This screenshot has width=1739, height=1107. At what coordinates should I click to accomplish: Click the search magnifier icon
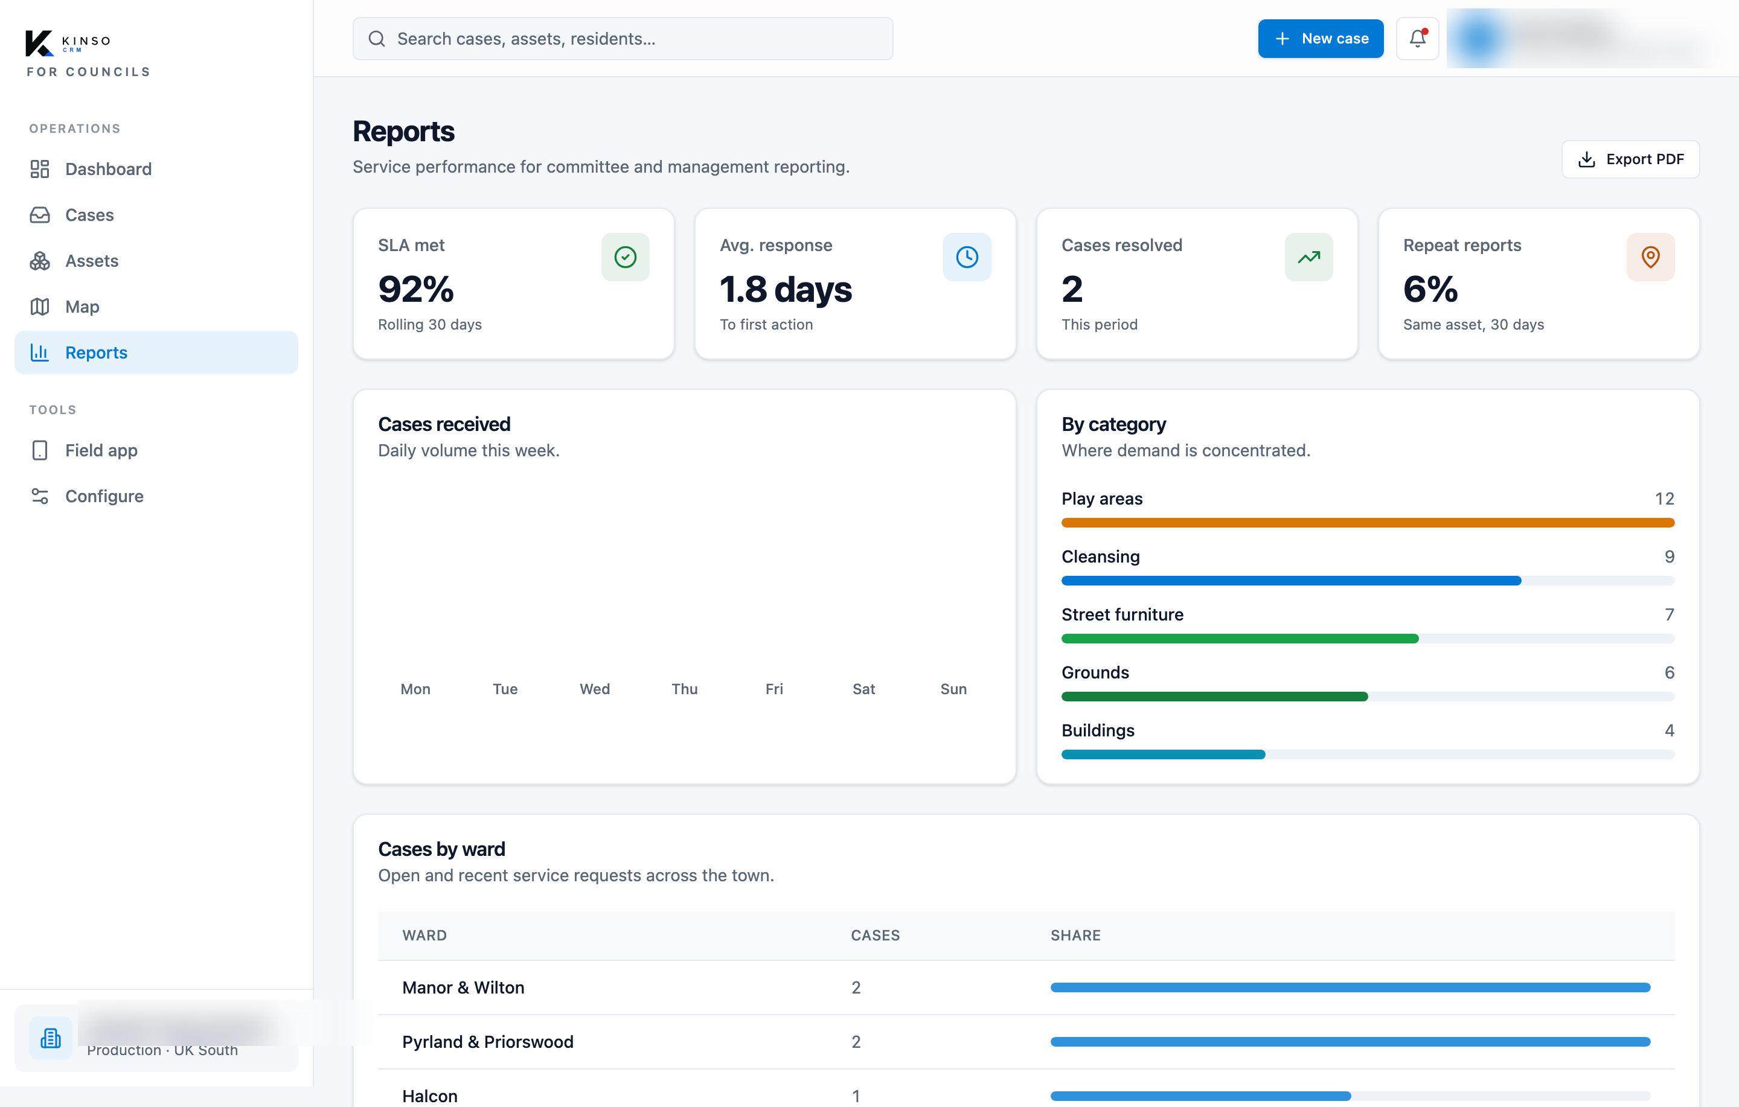376,38
